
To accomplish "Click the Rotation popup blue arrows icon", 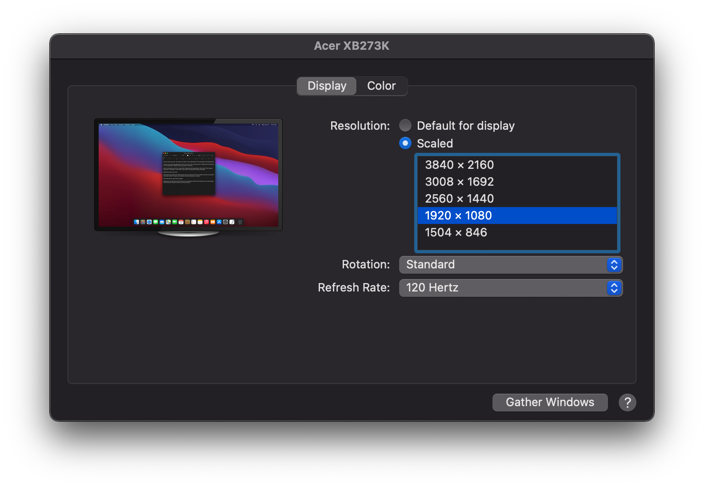I will coord(614,265).
